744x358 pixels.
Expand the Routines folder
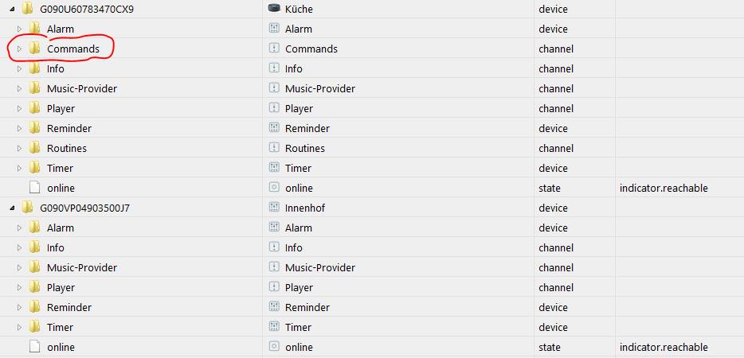(20, 148)
